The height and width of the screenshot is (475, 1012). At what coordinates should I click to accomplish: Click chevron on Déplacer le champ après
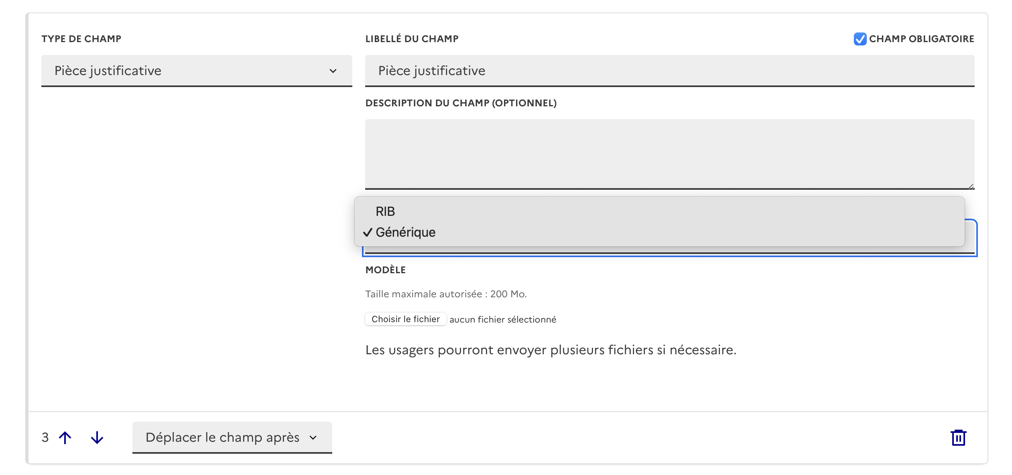coord(313,438)
